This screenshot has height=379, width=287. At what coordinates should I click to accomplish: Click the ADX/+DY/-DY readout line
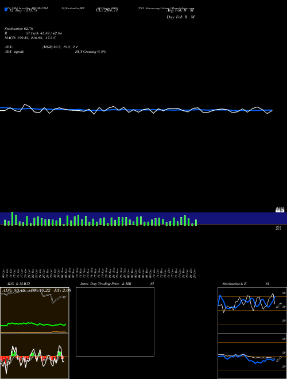36,291
